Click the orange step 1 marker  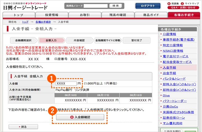tap(52, 78)
